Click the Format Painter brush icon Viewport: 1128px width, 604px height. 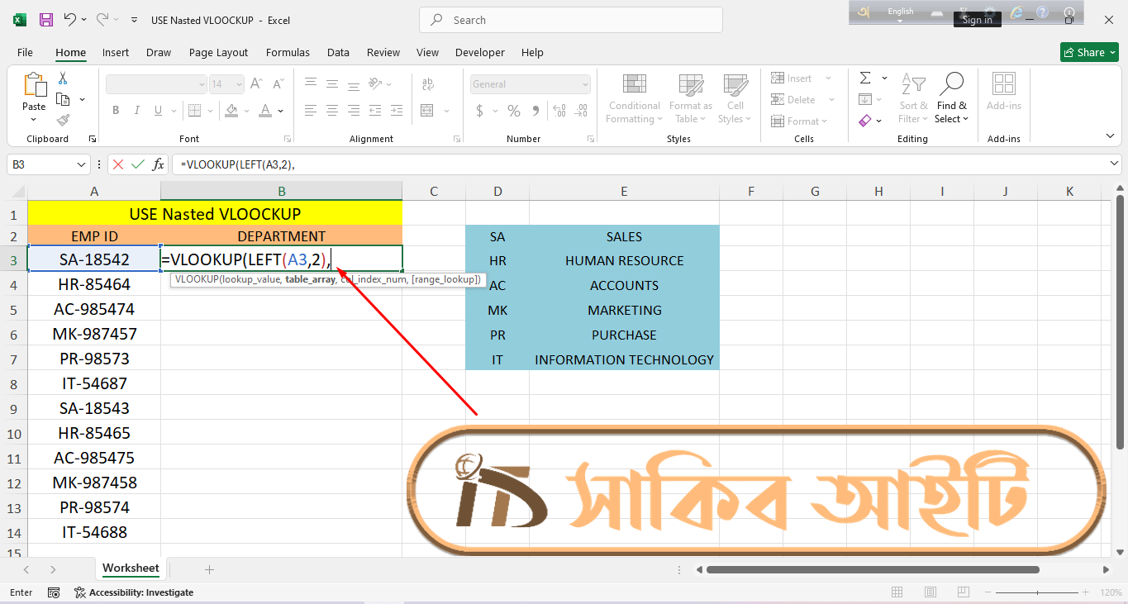[63, 120]
